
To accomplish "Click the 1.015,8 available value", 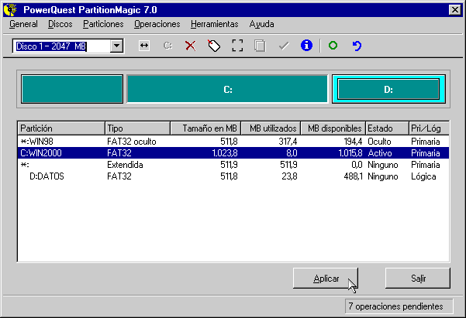I will (x=350, y=153).
